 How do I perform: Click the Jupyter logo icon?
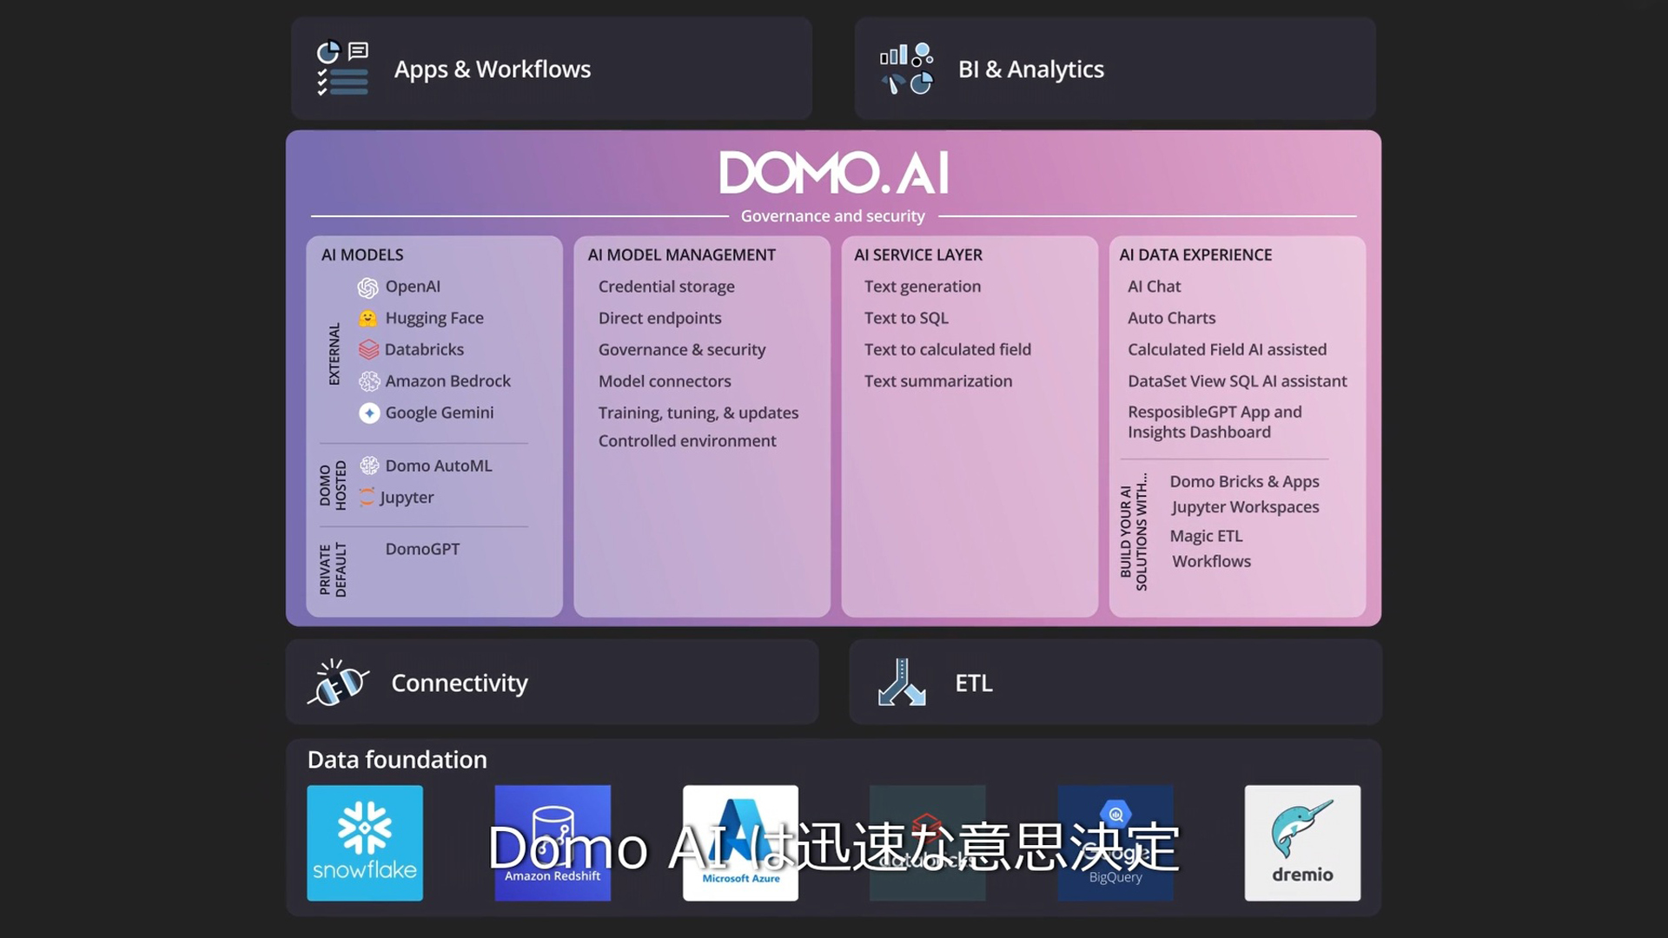point(367,497)
